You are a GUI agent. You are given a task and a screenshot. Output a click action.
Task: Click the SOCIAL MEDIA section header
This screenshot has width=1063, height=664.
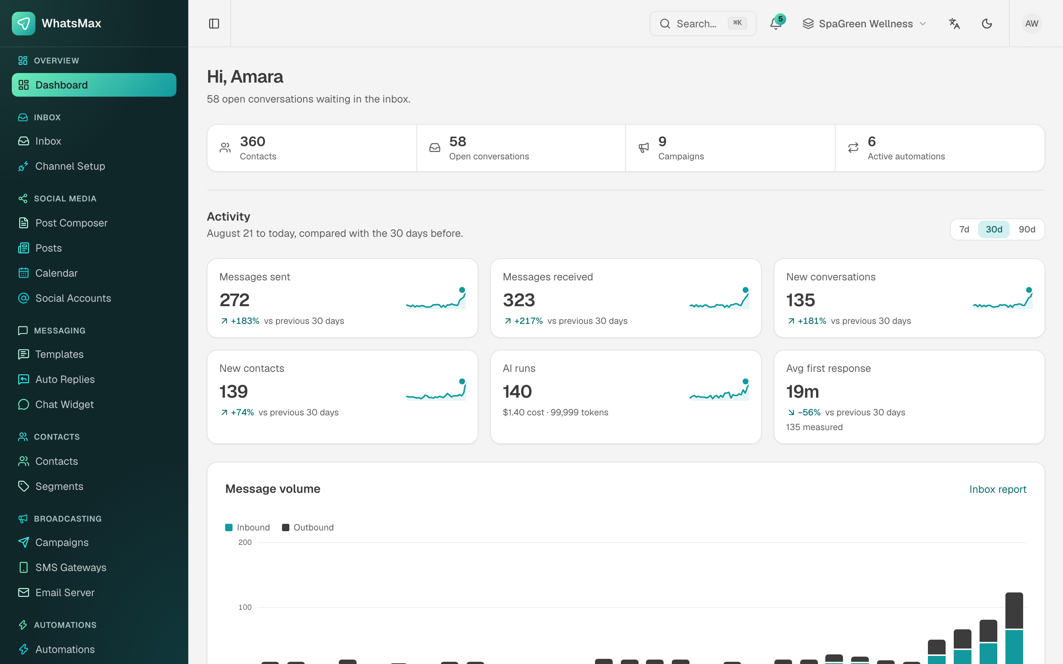65,198
